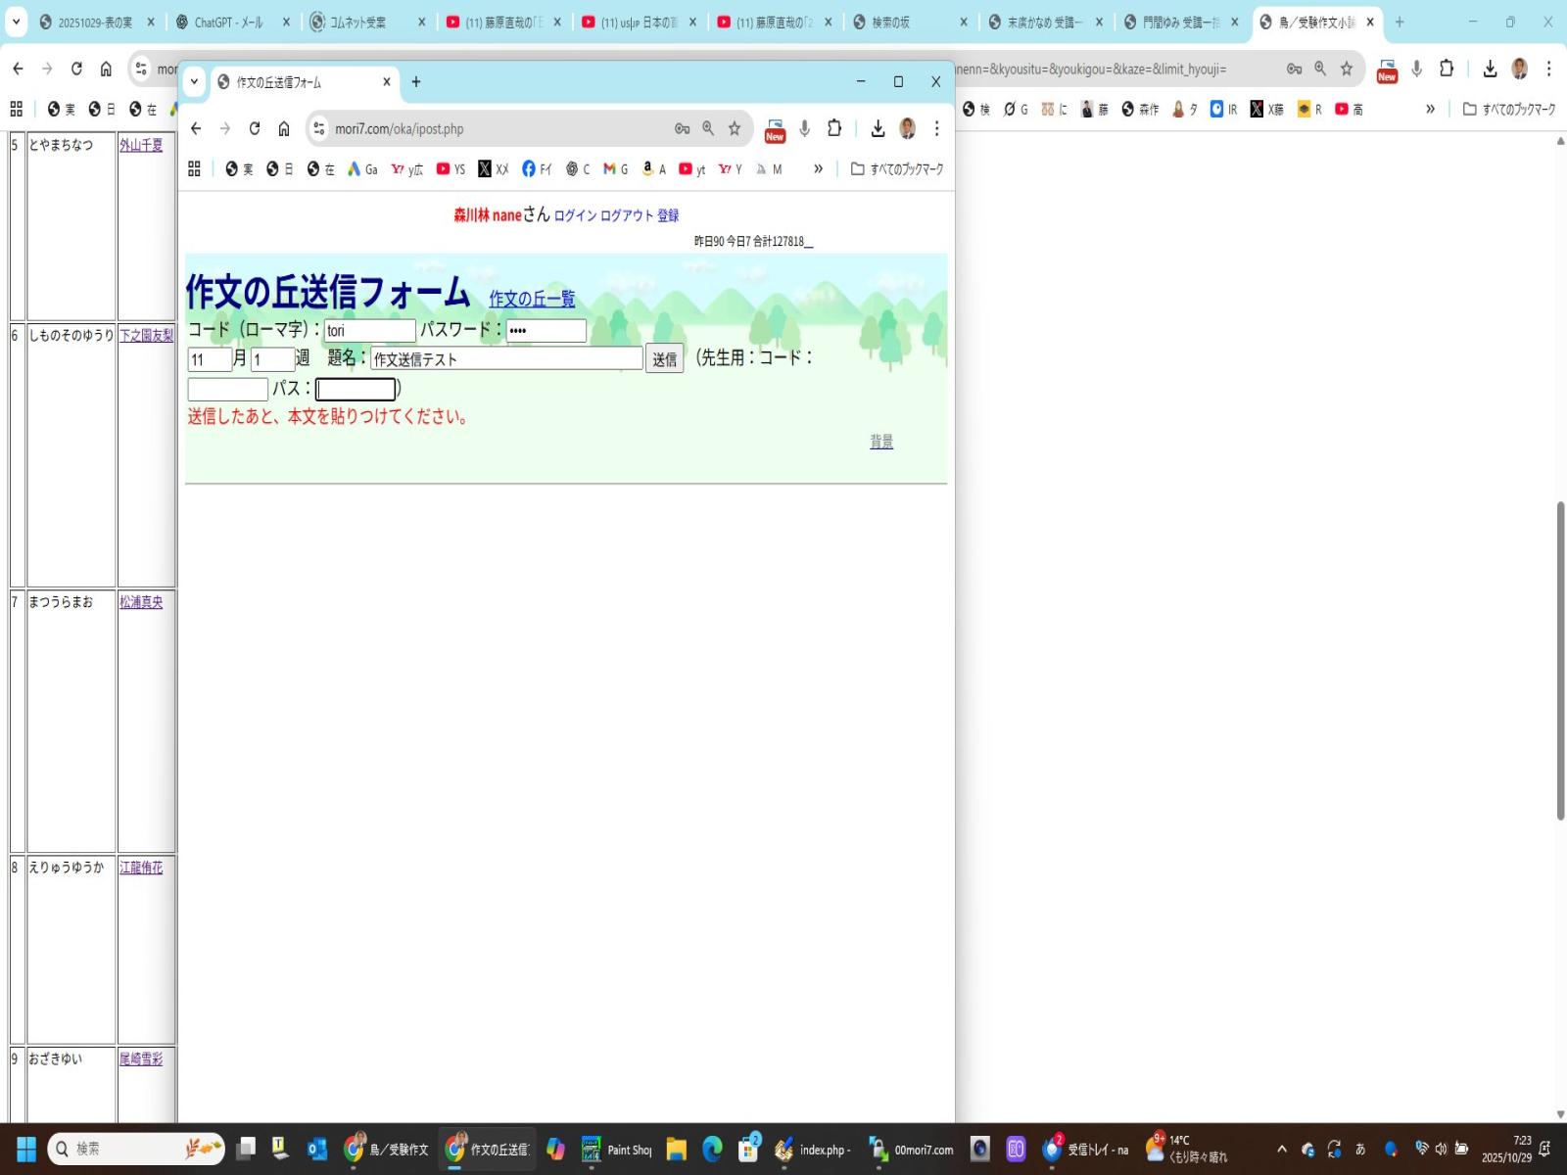Reload the 作文の丘送信フォーム page
The width and height of the screenshot is (1567, 1175).
tap(255, 128)
